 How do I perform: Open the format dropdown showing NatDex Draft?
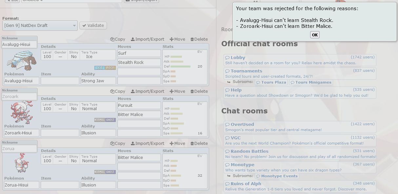[x=40, y=26]
